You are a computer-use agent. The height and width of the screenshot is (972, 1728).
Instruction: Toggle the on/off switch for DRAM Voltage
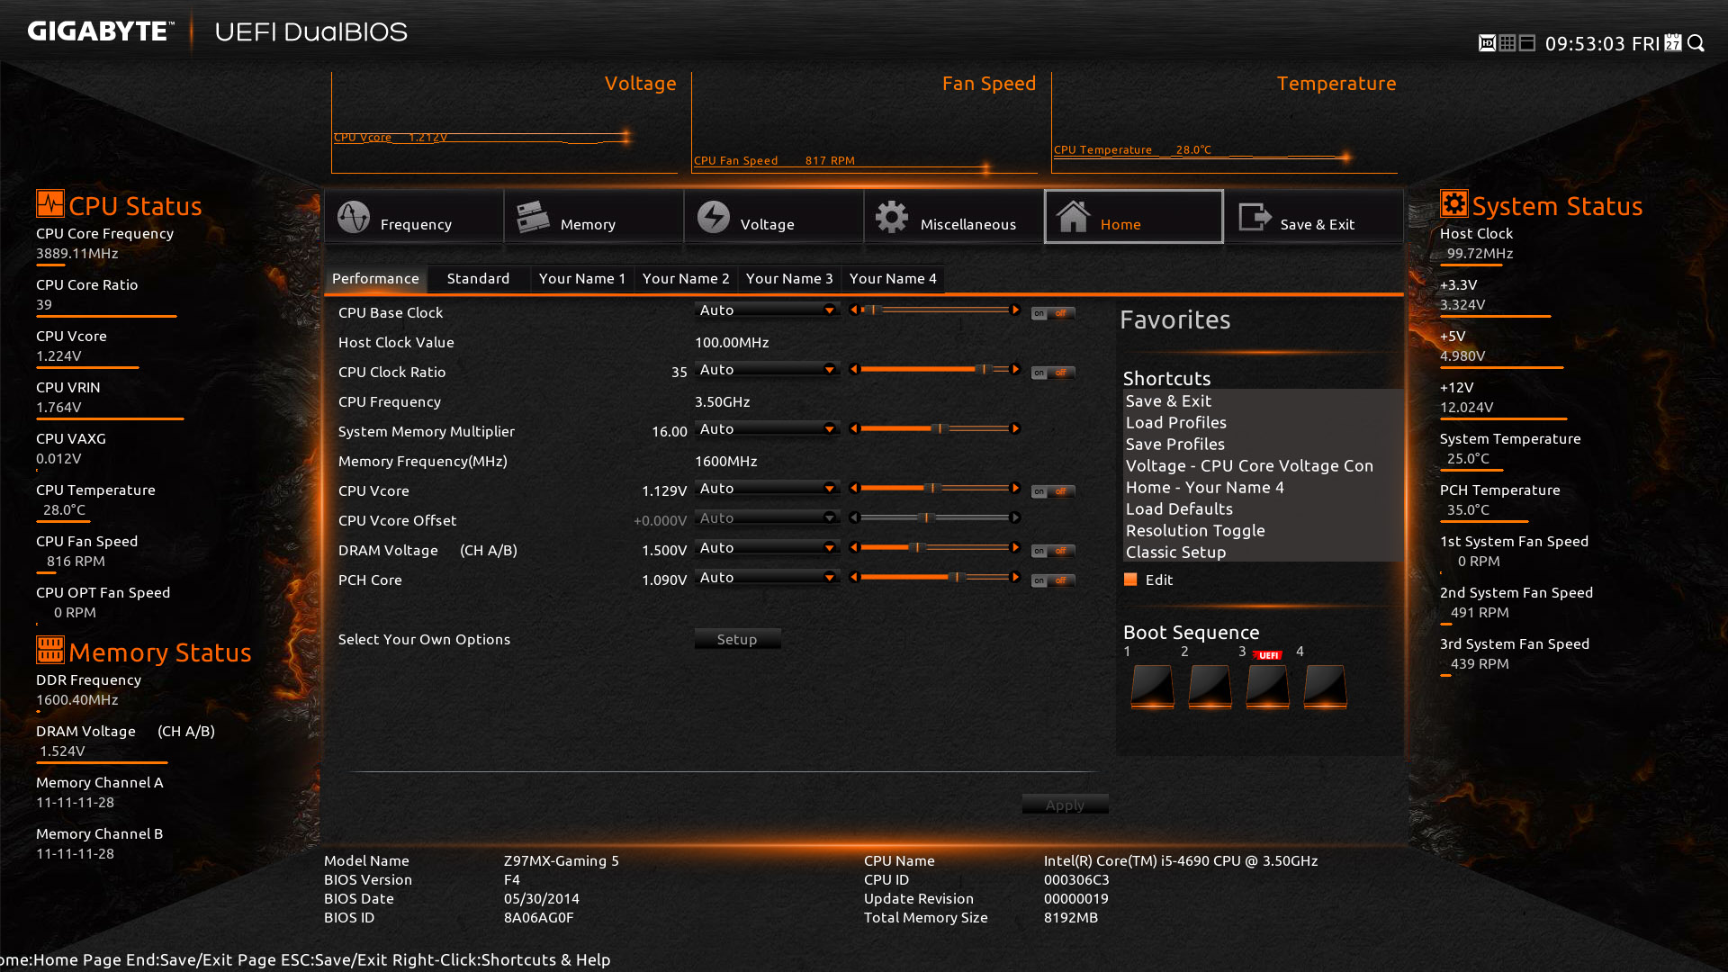(x=1053, y=551)
